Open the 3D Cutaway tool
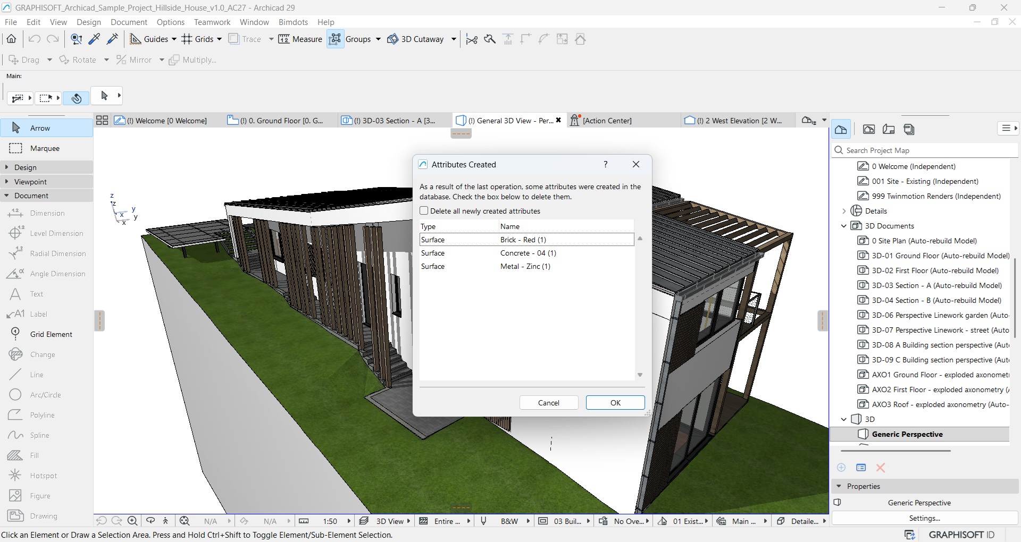The height and width of the screenshot is (542, 1021). [x=416, y=39]
